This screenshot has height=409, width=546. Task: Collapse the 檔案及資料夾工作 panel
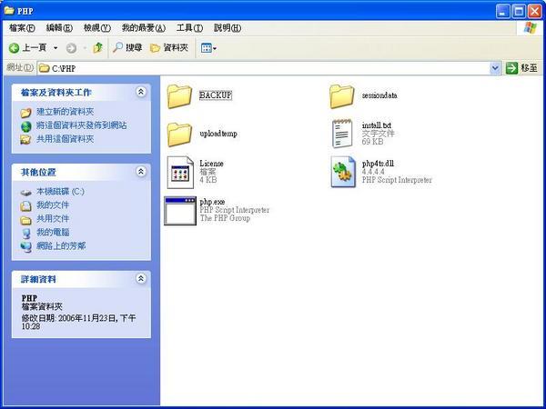point(141,92)
